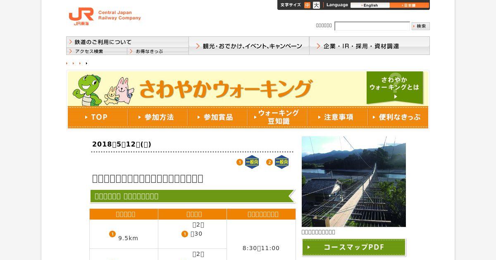Go to TOP tab

point(98,117)
